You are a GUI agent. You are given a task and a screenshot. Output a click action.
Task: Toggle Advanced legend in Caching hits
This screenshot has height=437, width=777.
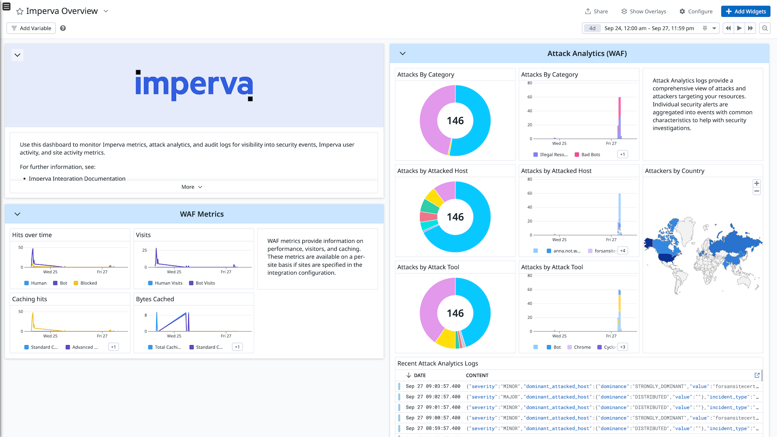pyautogui.click(x=81, y=347)
